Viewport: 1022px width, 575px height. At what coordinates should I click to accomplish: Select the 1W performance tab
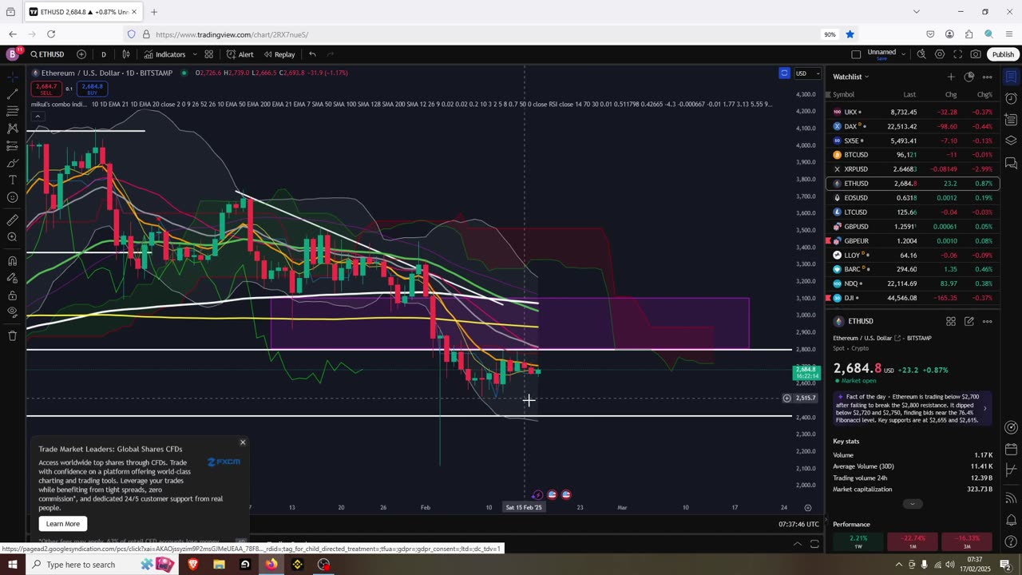(858, 541)
